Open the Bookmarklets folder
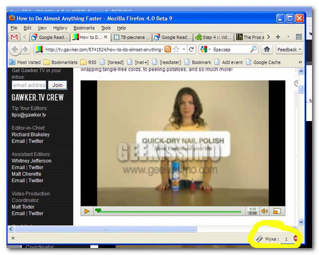Screen dimensions: 319x255 point(60,62)
